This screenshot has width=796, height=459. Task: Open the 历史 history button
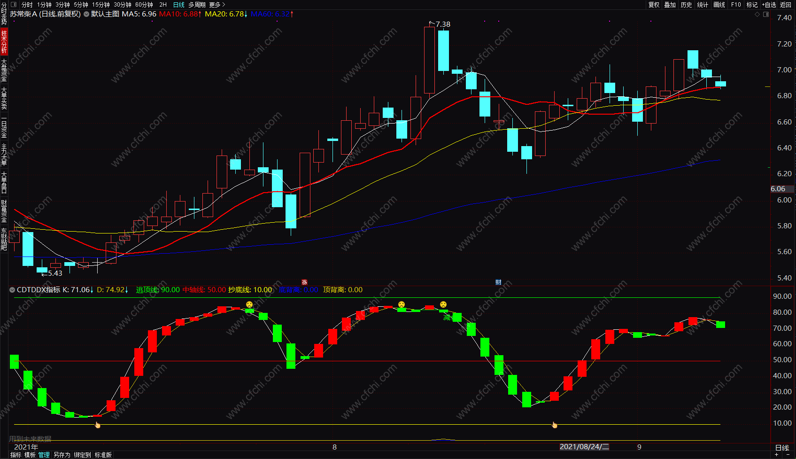coord(687,5)
